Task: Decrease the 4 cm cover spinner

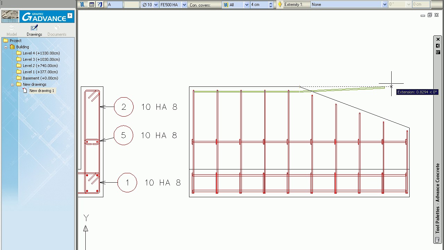Action: click(271, 6)
